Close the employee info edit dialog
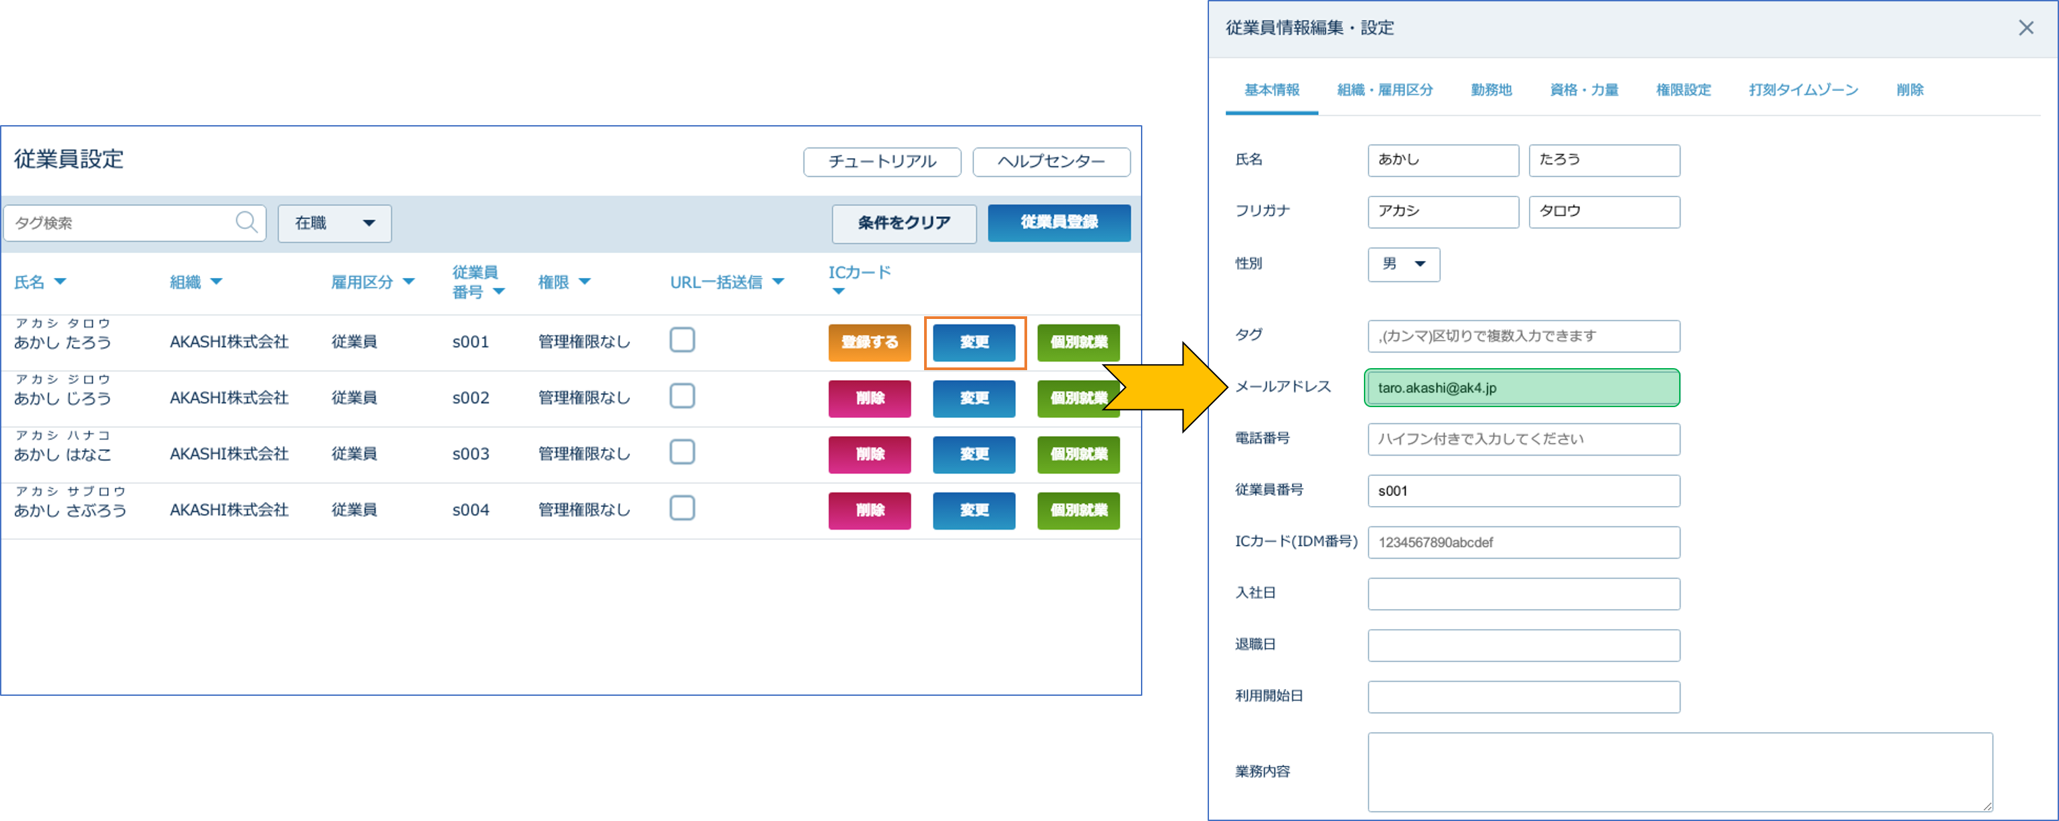Image resolution: width=2059 pixels, height=821 pixels. pos(2025,28)
